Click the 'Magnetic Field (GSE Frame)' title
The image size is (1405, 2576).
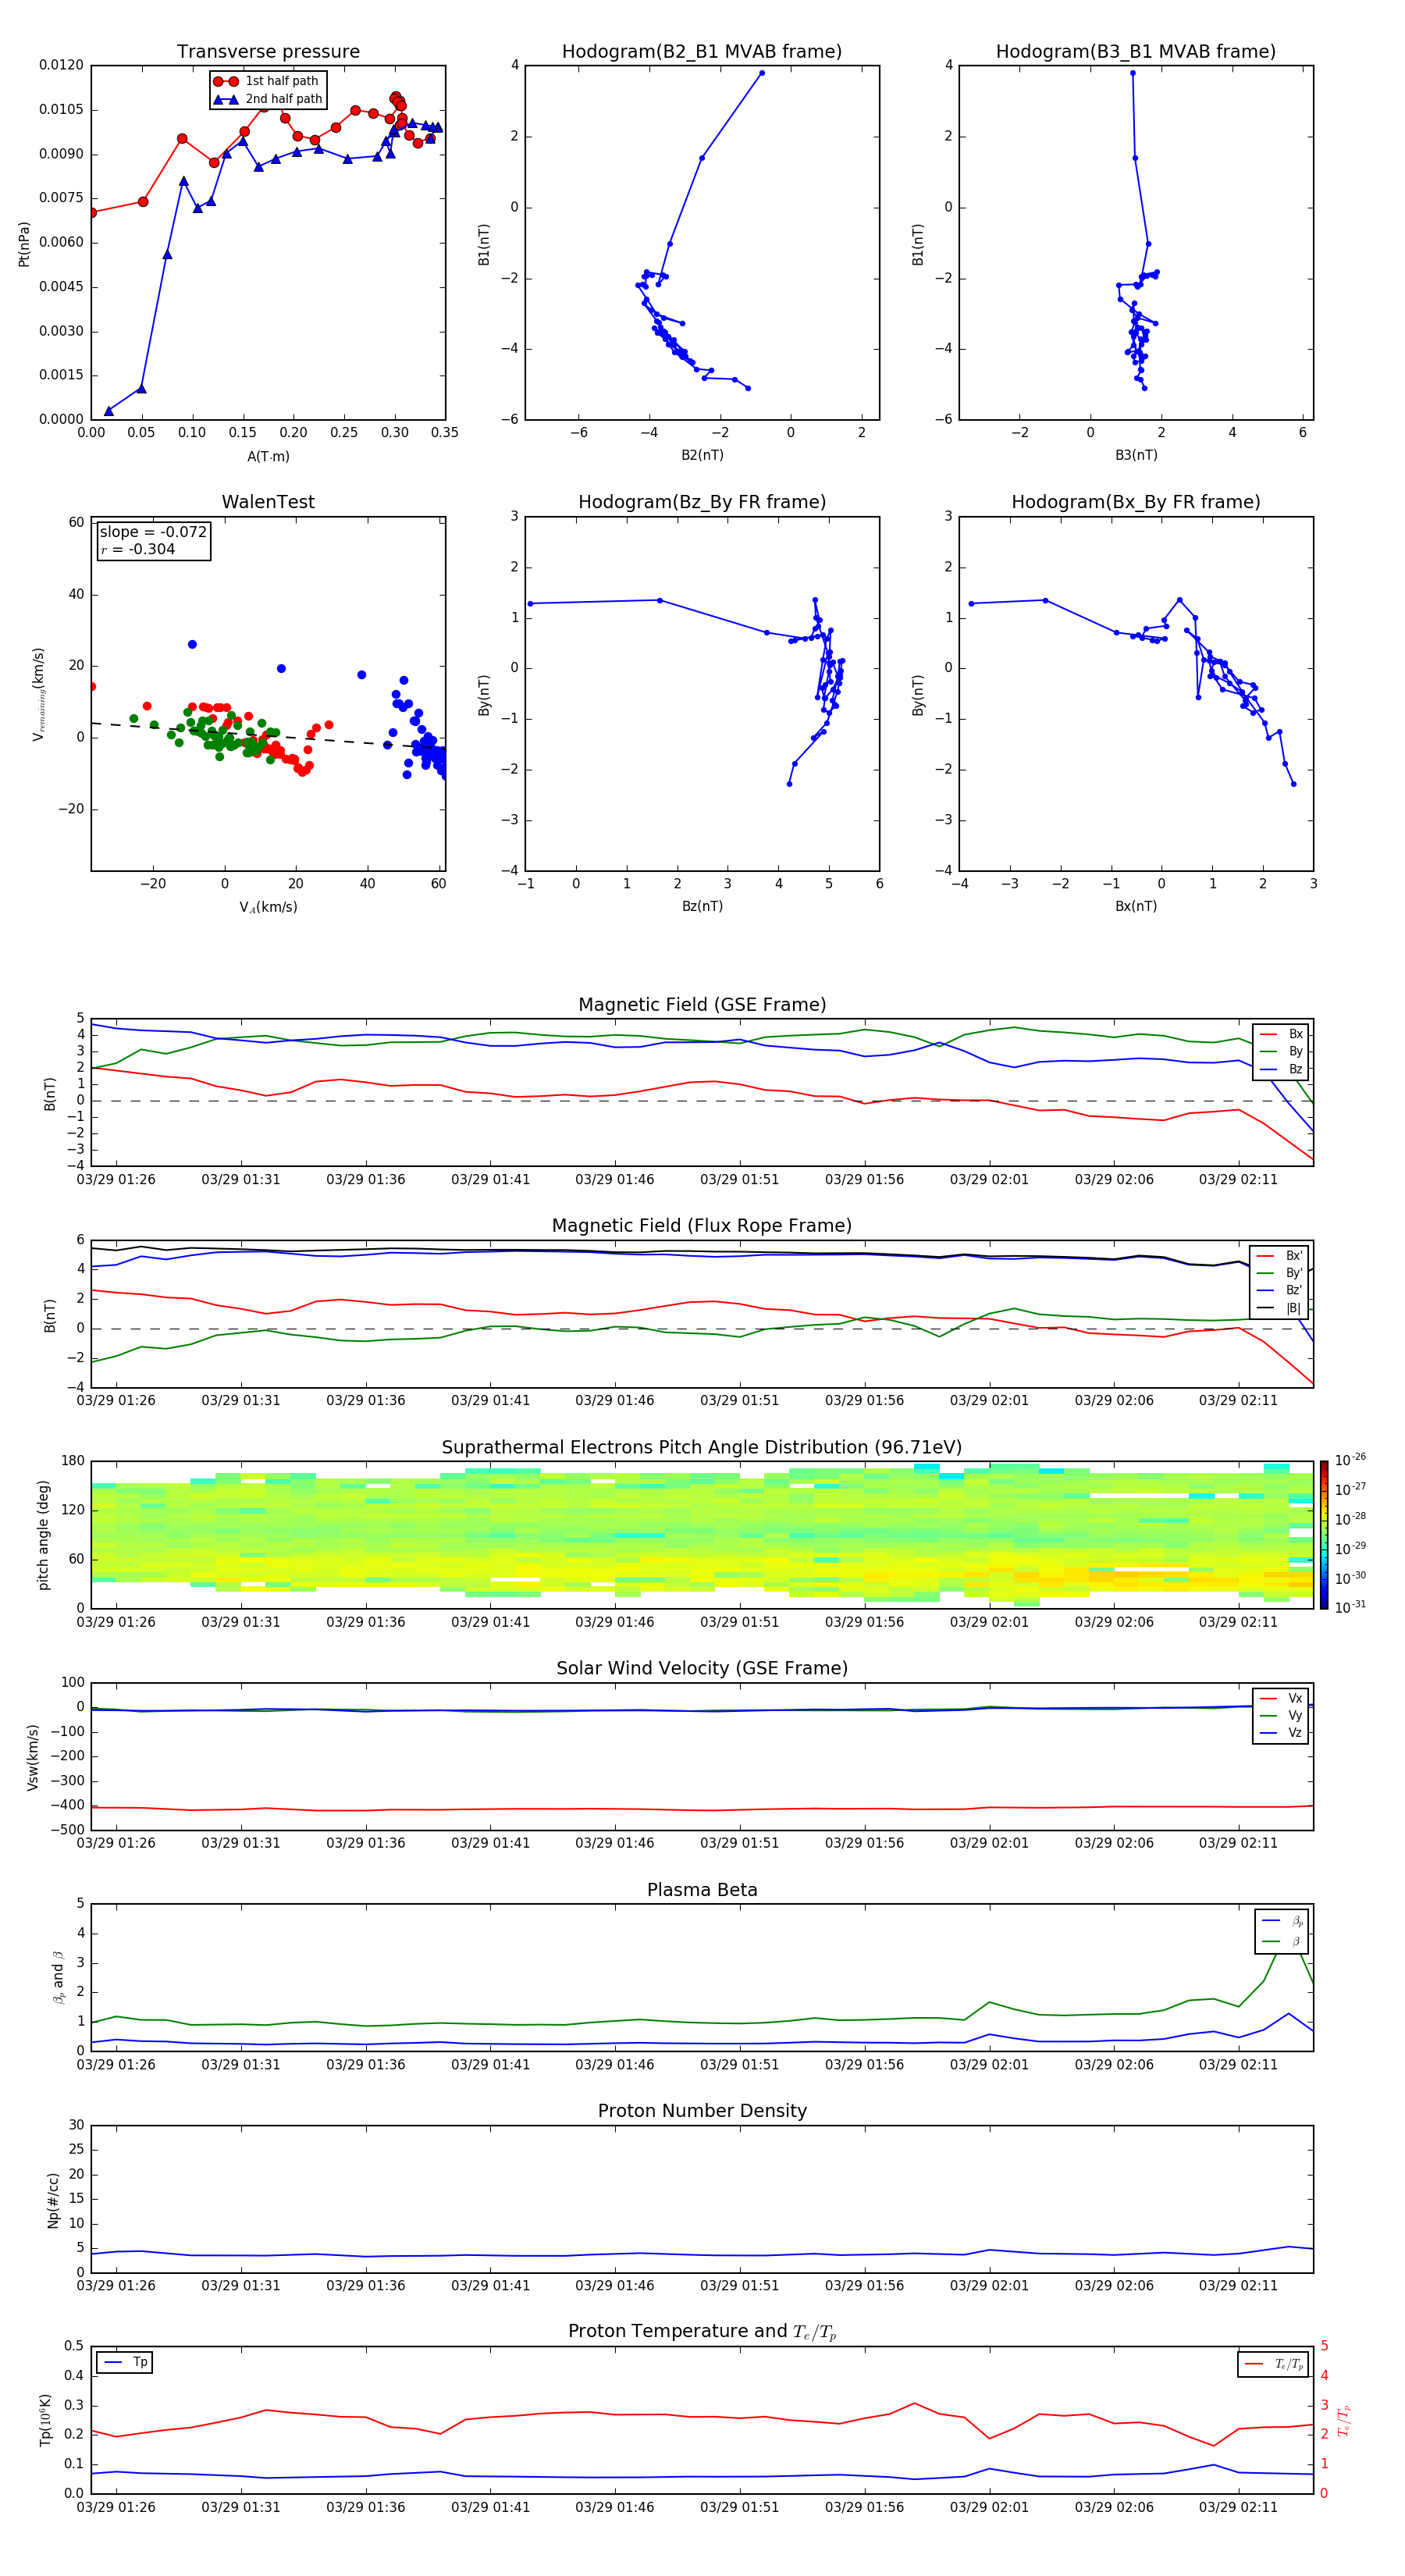tap(702, 1005)
